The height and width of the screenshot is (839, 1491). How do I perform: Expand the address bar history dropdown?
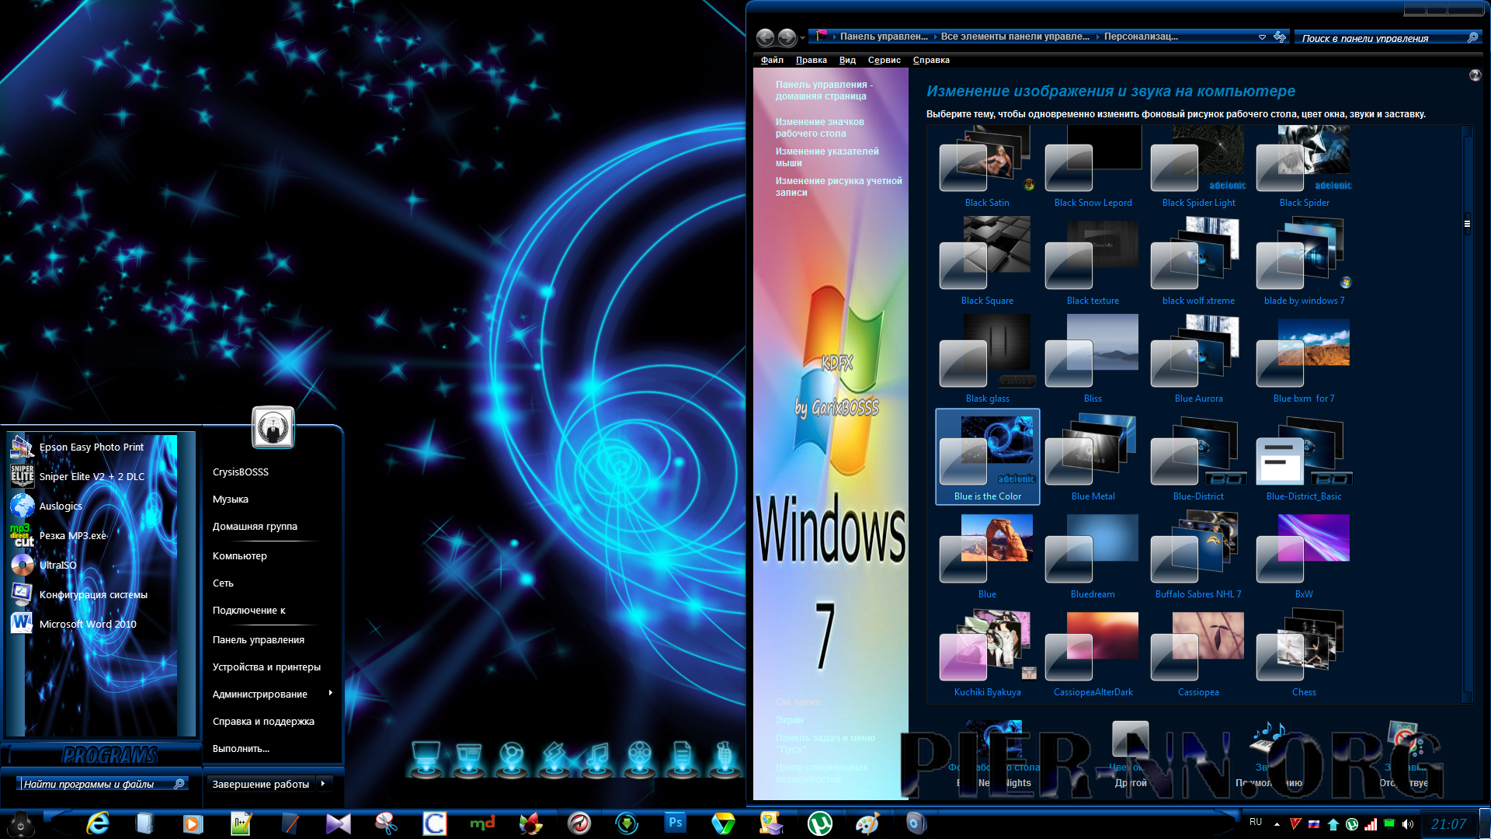[x=1262, y=37]
